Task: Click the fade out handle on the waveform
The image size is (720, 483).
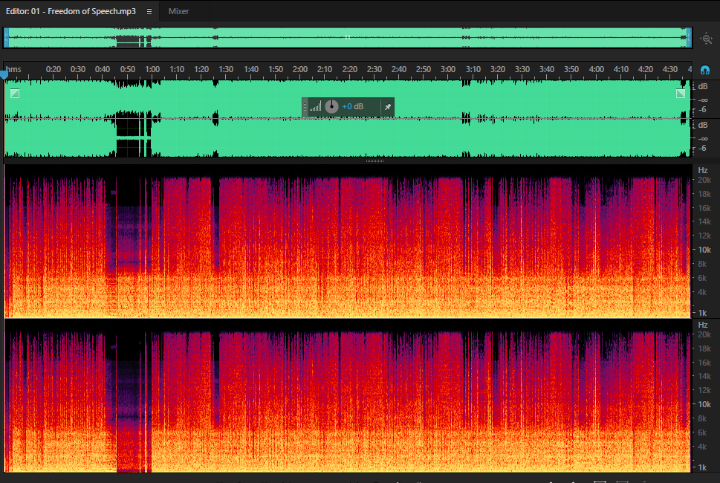Action: click(681, 94)
